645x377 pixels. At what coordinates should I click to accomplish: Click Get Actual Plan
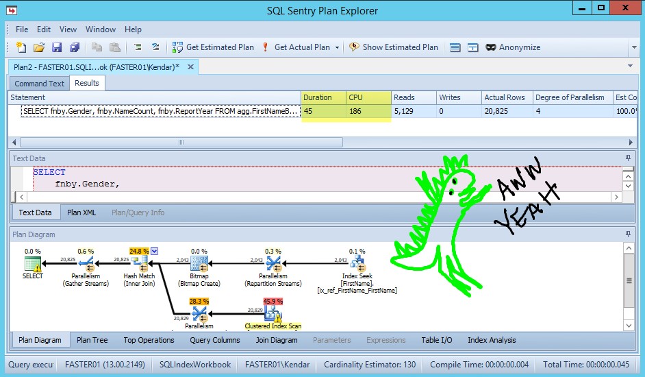click(296, 47)
